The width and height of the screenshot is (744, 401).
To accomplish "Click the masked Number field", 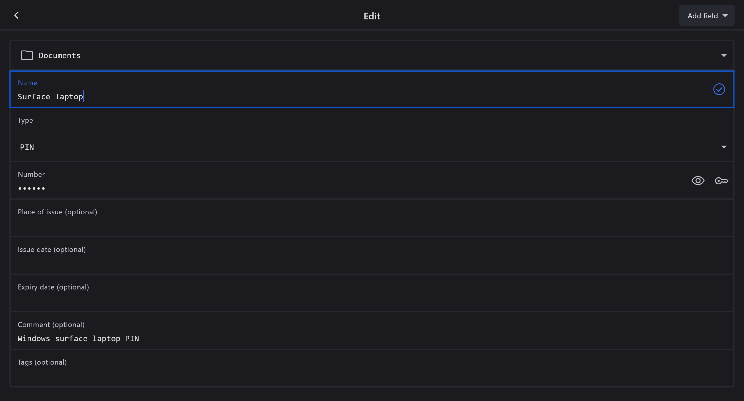I will 32,188.
